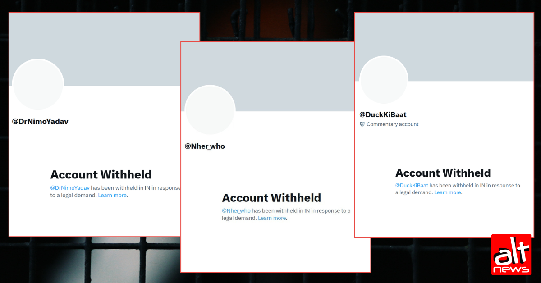
Task: Click the Nher_who profile avatar circle
Action: pyautogui.click(x=210, y=110)
